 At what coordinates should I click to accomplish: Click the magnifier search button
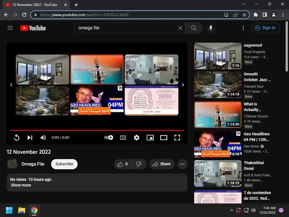pos(194,28)
